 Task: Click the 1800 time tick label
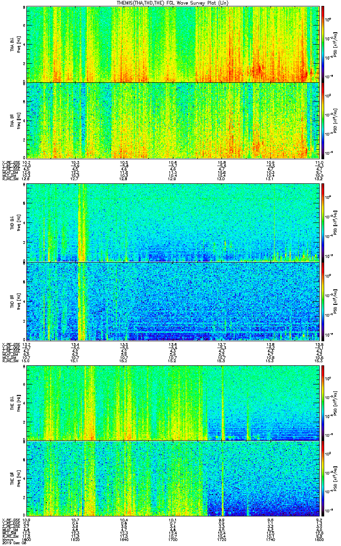pos(319,539)
